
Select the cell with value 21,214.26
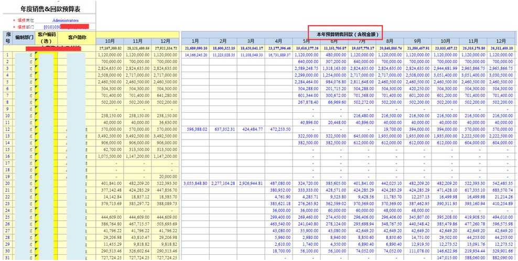click(x=501, y=197)
